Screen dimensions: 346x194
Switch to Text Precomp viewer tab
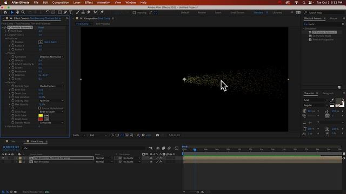(x=102, y=24)
